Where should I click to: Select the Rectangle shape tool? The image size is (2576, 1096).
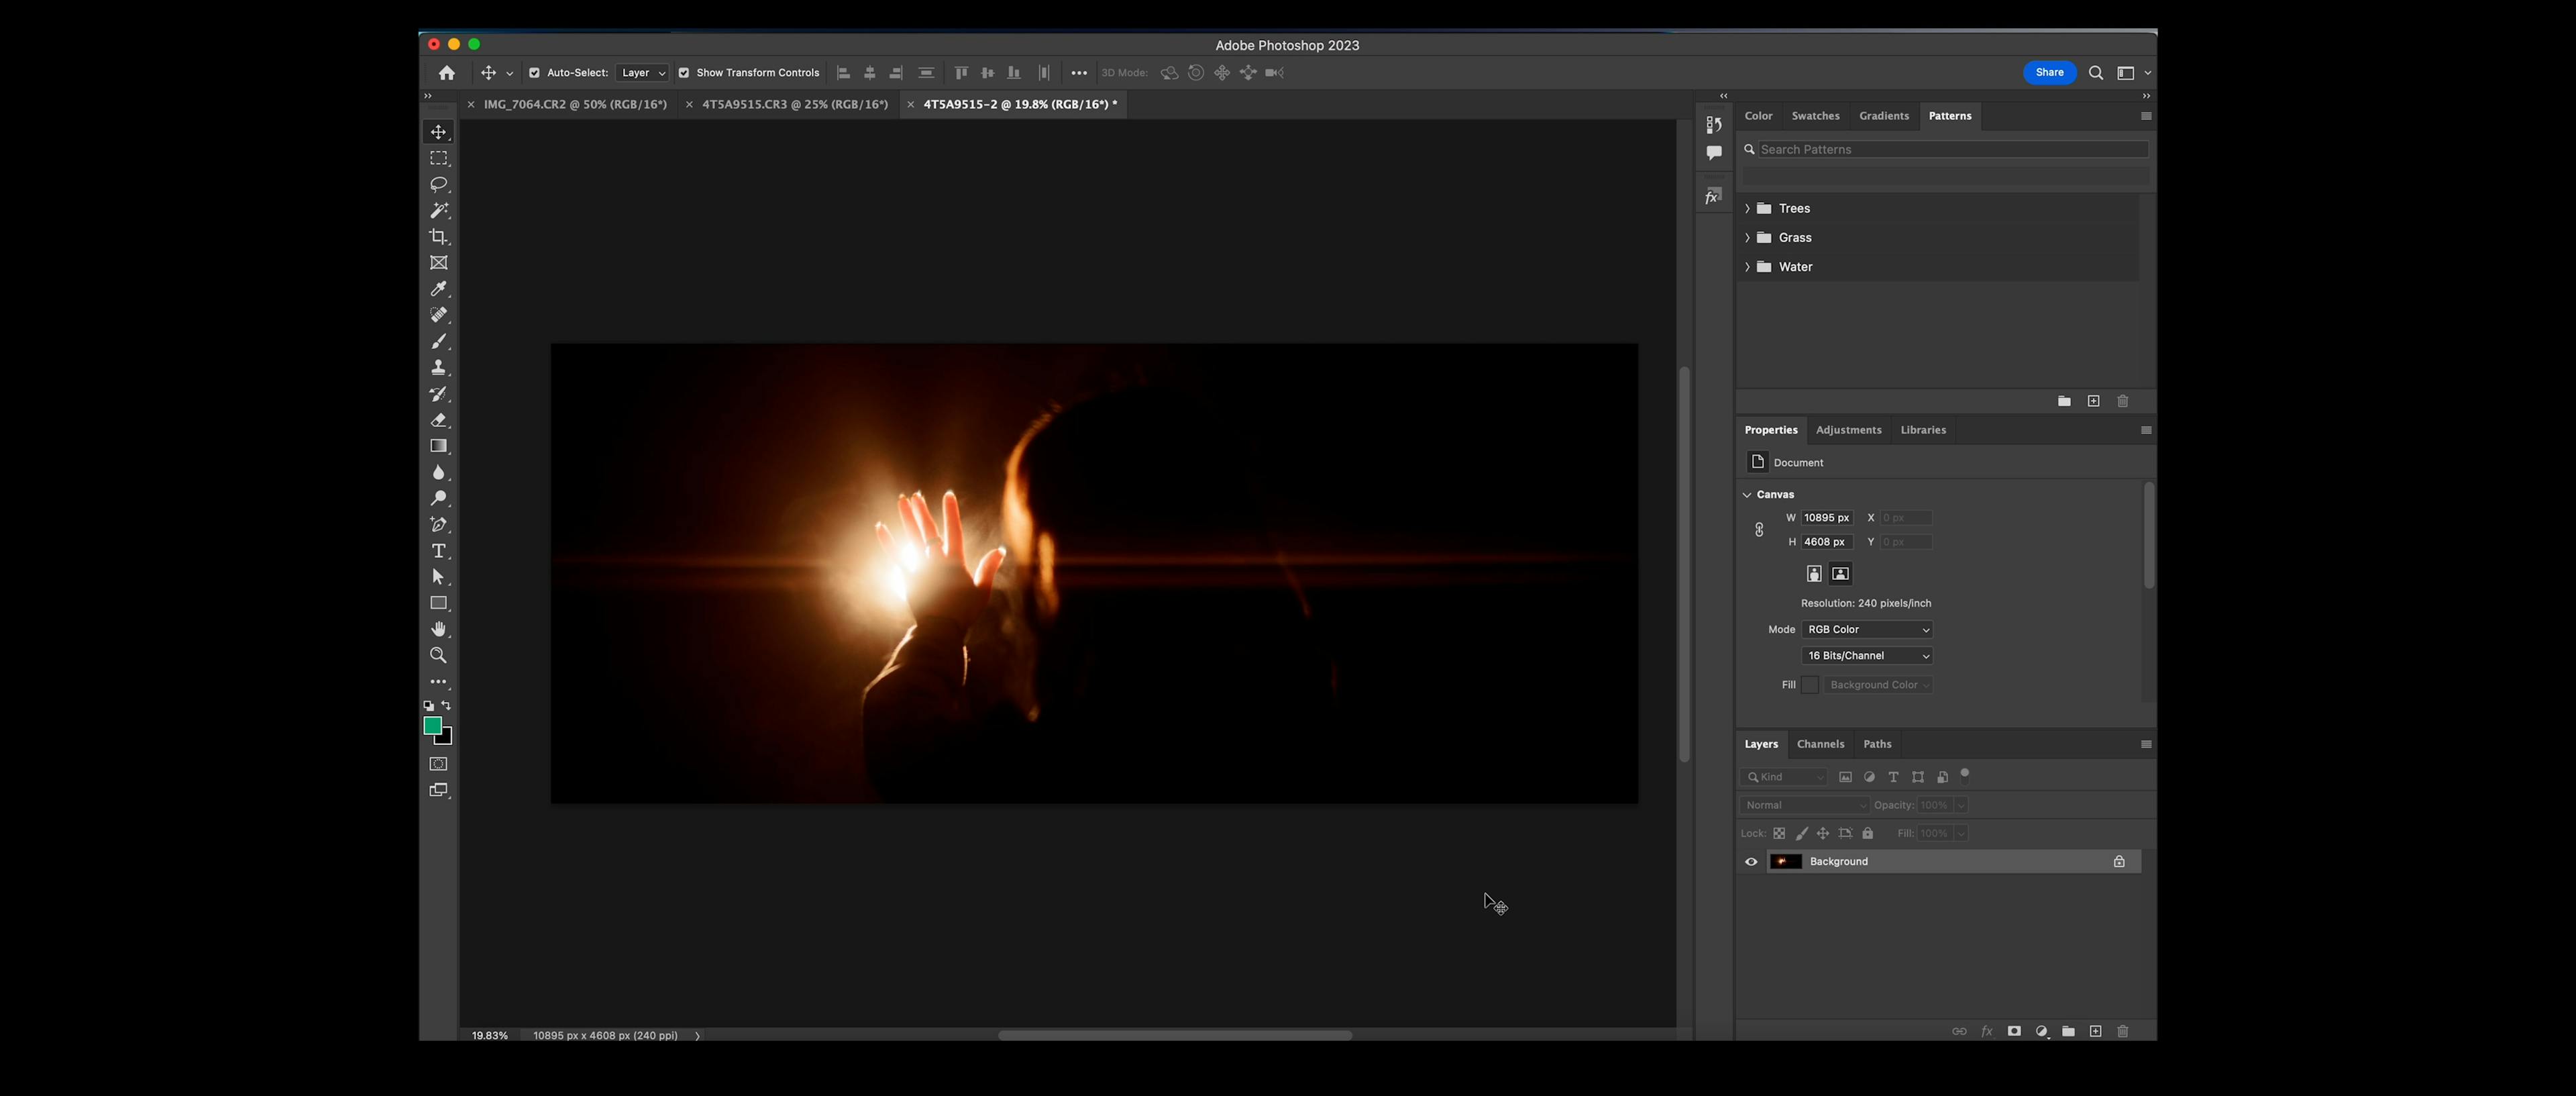click(x=438, y=603)
